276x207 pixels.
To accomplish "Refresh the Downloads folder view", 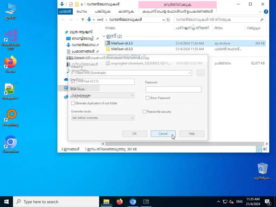I will (x=168, y=20).
